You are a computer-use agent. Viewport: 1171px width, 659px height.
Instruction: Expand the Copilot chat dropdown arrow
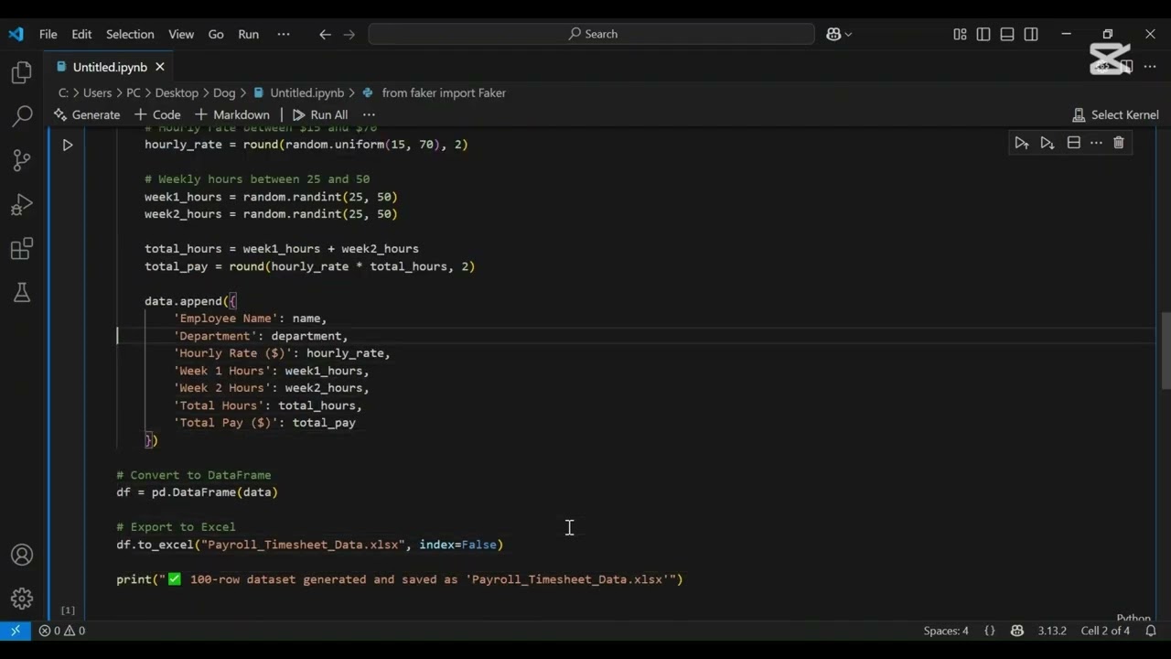(x=849, y=34)
